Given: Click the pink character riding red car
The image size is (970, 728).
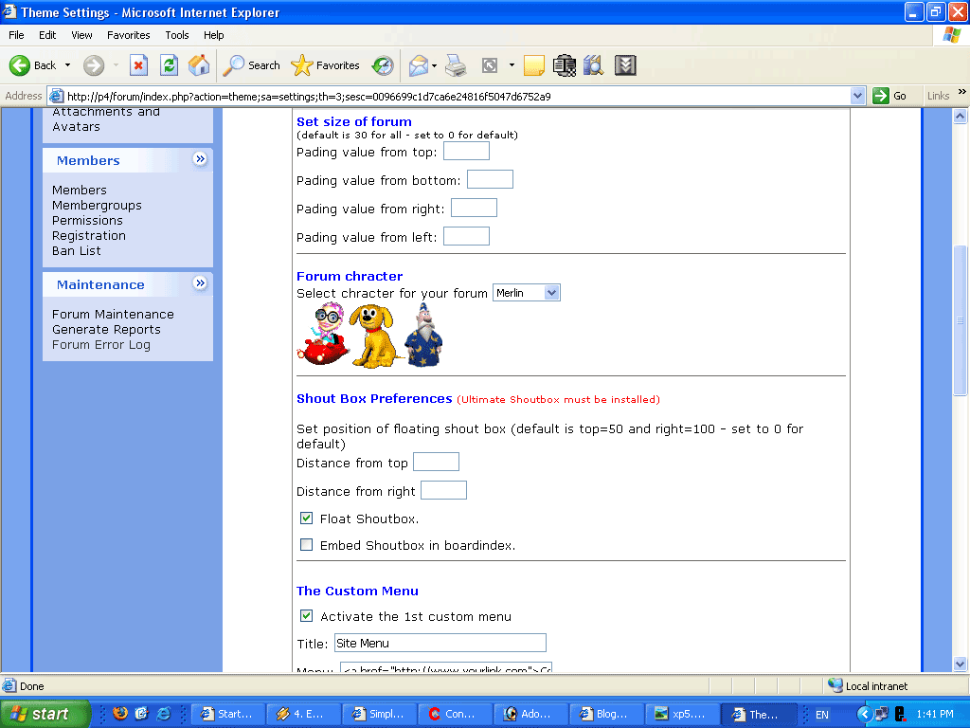Looking at the screenshot, I should pyautogui.click(x=322, y=335).
